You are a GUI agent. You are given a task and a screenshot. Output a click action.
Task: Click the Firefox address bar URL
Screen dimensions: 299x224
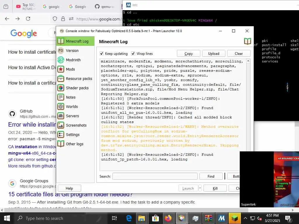pos(99,19)
